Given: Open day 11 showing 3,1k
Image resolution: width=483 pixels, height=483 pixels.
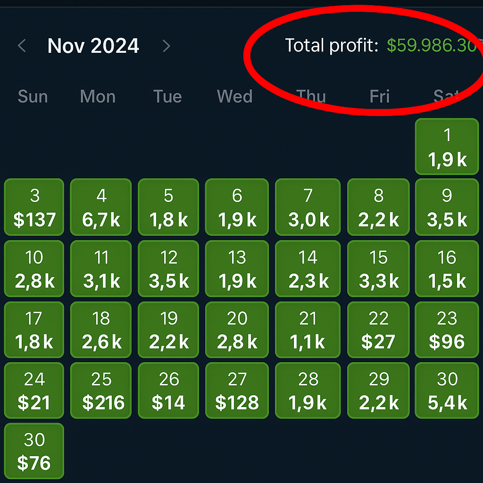Looking at the screenshot, I should [101, 269].
